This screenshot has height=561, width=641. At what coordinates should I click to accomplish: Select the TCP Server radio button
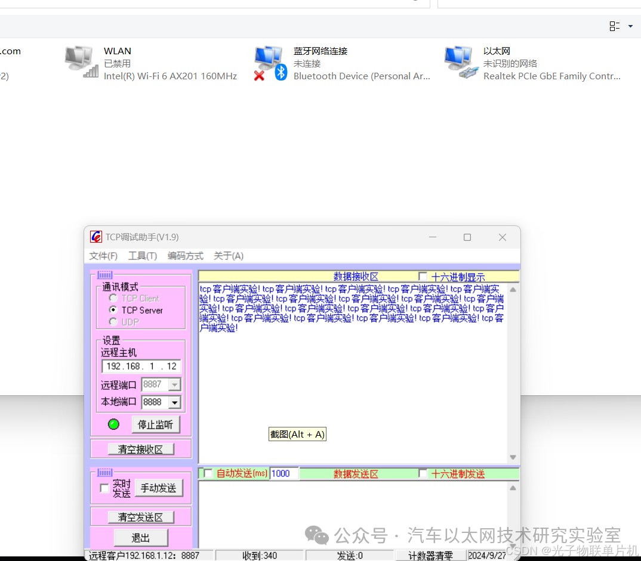tap(113, 310)
